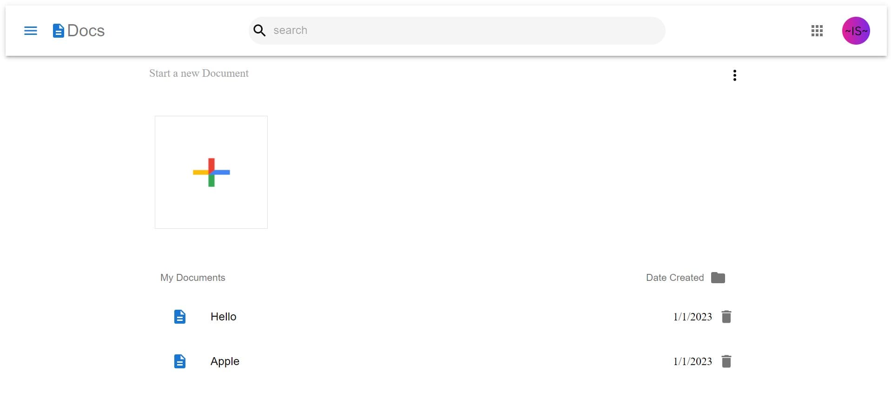The height and width of the screenshot is (419, 891).
Task: Click the Docs title text
Action: (x=86, y=31)
